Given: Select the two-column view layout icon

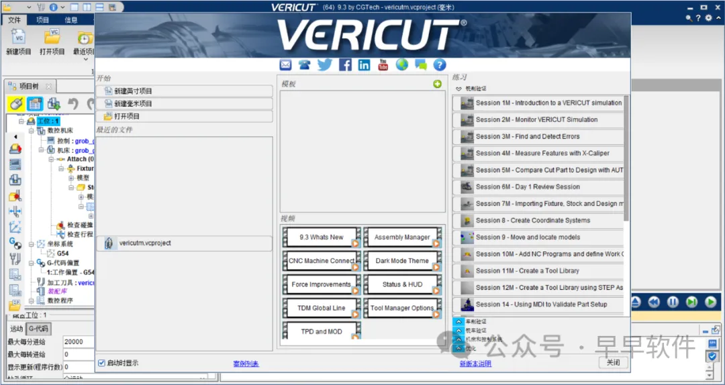Looking at the screenshot, I should pyautogui.click(x=87, y=7).
